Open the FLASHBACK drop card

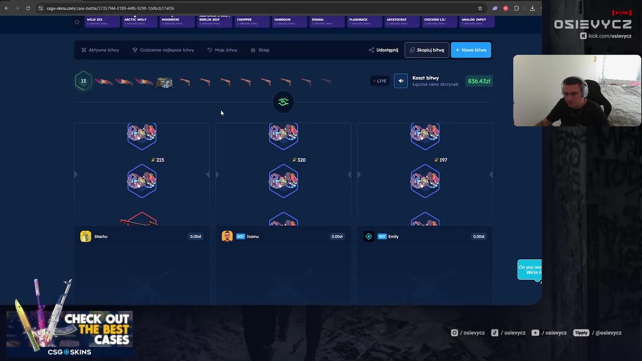coord(365,21)
